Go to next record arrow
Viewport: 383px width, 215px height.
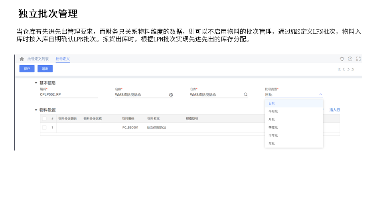[348, 69]
